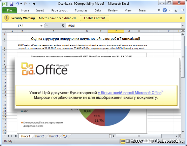This screenshot has width=187, height=146.
Task: Click the Security Warning shield icon
Action: coord(7,18)
